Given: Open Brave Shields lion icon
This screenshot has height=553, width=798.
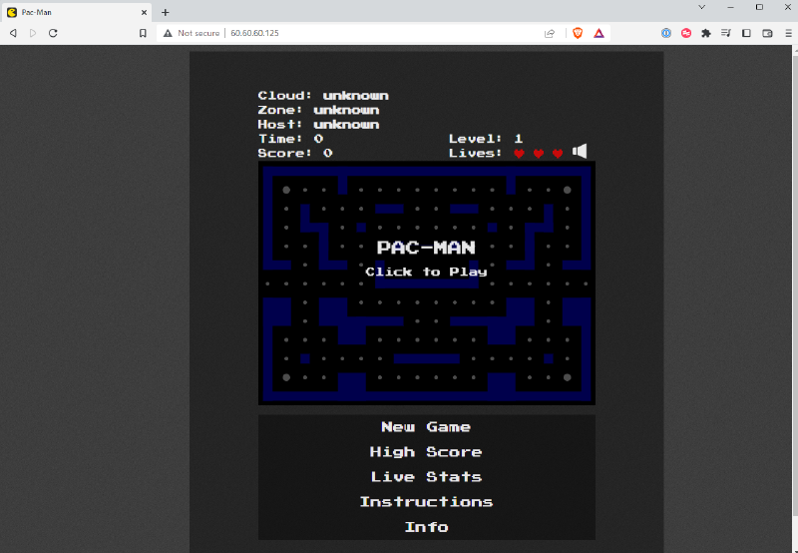Looking at the screenshot, I should tap(578, 33).
